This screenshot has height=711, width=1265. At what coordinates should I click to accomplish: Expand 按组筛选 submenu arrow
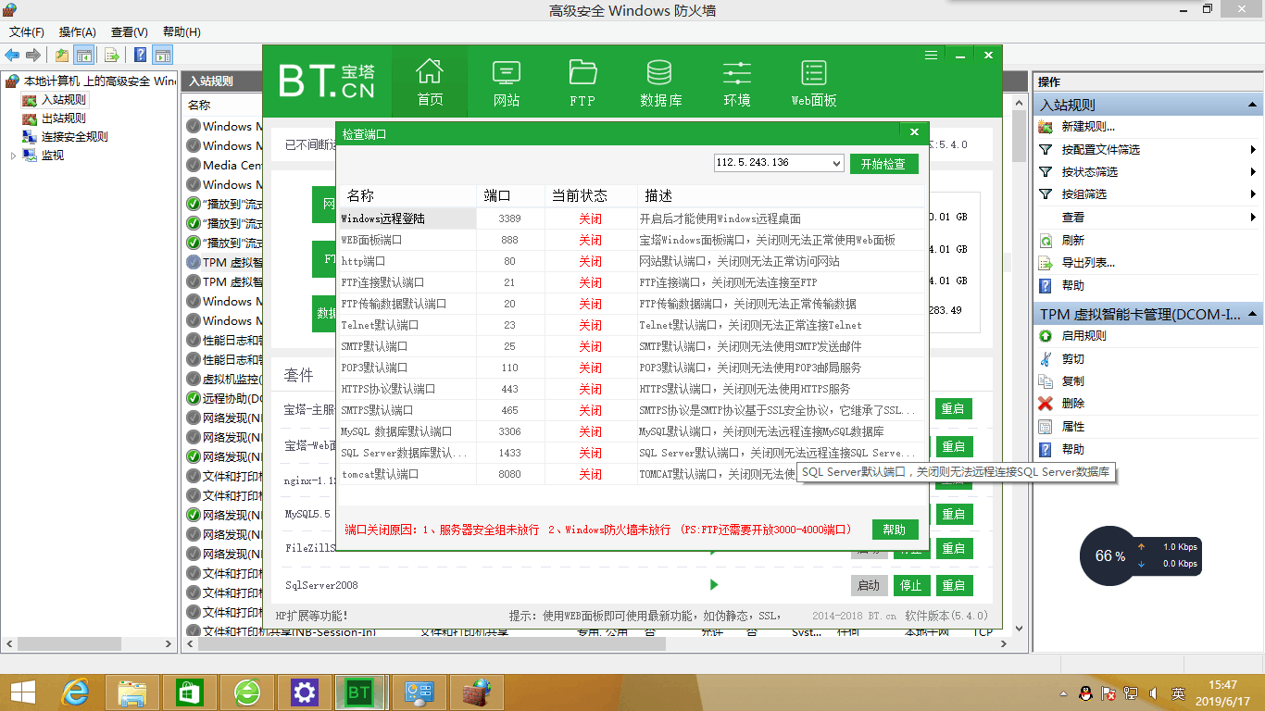1253,194
